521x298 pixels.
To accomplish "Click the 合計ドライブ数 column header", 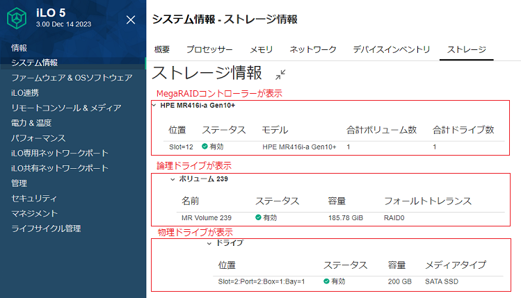I will [x=463, y=130].
